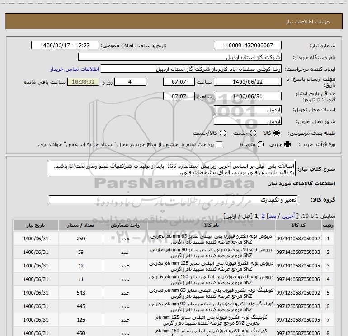Screen dimensions: 348x336
Task: Select the کالا radio button
Action: coord(277,133)
